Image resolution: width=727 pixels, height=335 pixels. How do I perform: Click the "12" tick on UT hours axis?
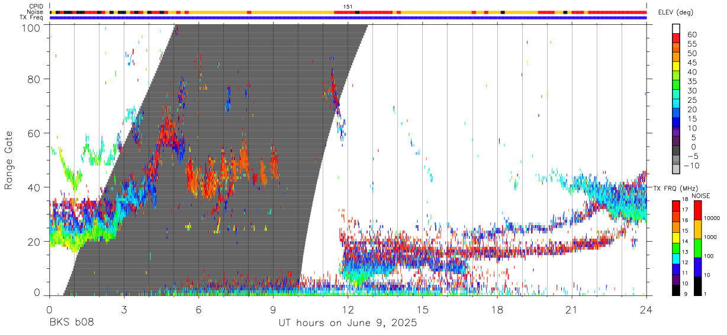point(348,309)
